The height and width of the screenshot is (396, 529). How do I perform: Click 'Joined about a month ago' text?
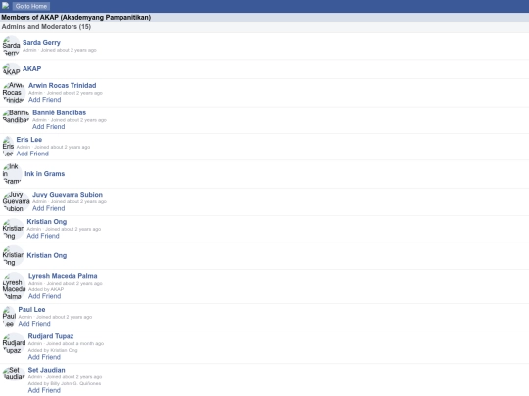click(74, 344)
